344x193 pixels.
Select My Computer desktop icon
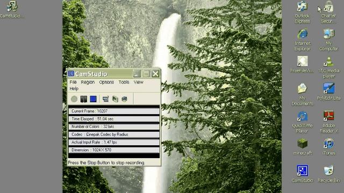(x=328, y=40)
